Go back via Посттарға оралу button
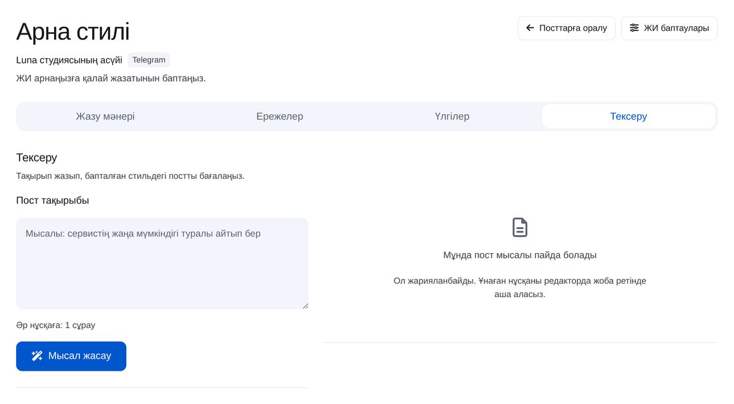This screenshot has height=404, width=734. tap(567, 28)
